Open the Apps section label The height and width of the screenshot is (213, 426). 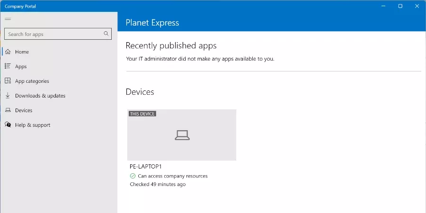[x=21, y=67]
